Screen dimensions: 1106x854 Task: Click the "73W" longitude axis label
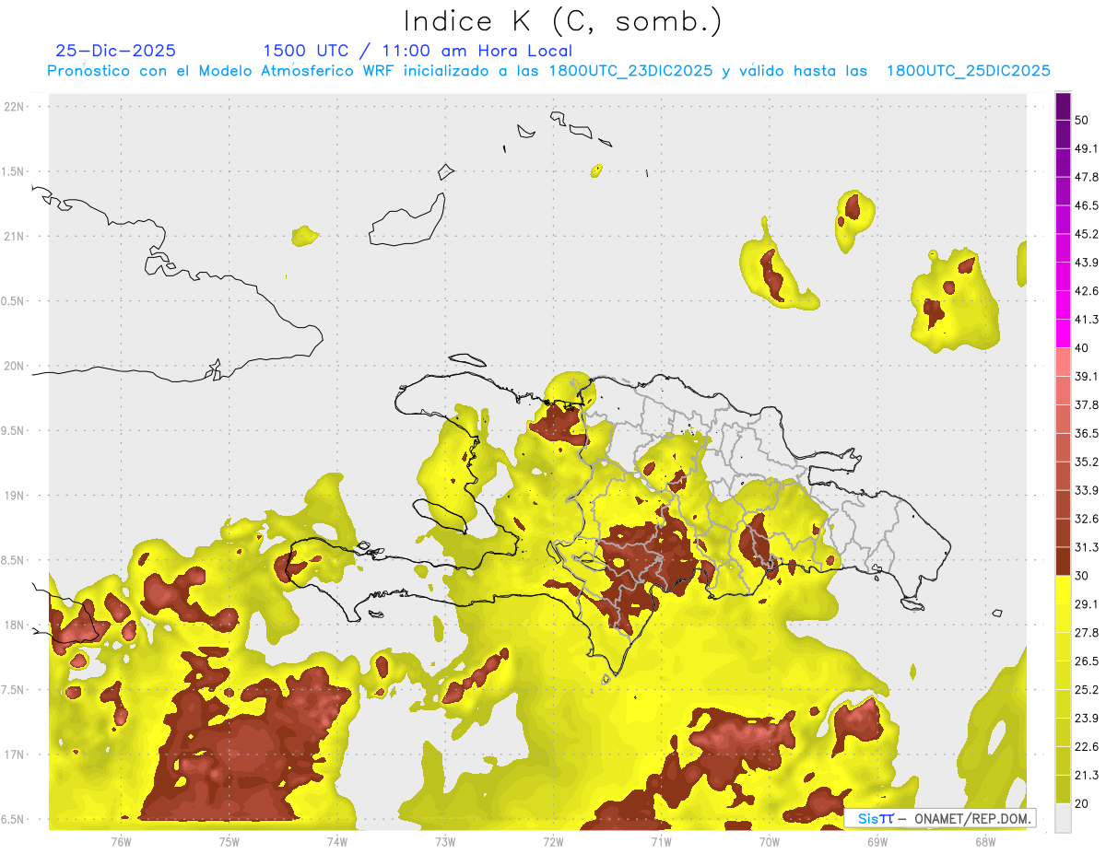coord(445,841)
